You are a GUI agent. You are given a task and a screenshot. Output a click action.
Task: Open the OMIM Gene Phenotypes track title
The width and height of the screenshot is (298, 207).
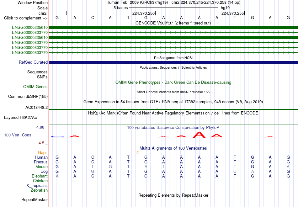point(173,82)
